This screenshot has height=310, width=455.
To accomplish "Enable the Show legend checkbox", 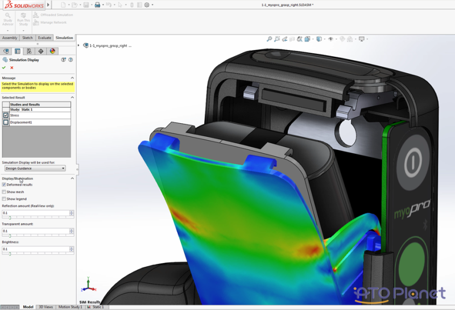I will pos(4,199).
